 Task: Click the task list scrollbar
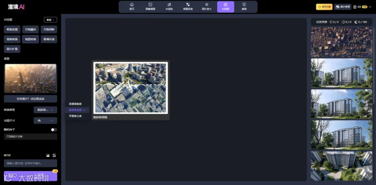(373, 65)
